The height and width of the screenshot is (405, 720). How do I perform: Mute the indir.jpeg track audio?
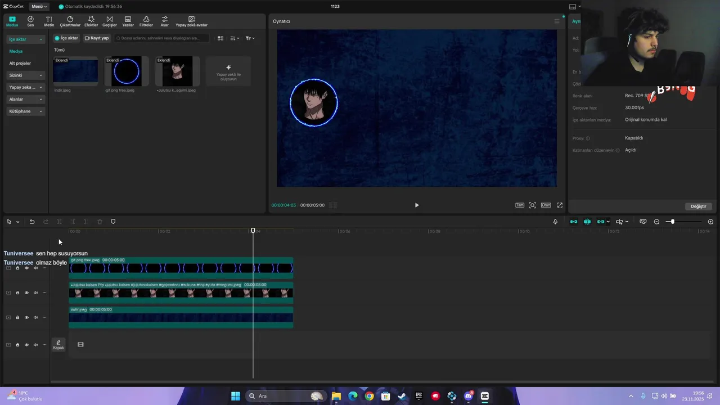coord(35,317)
